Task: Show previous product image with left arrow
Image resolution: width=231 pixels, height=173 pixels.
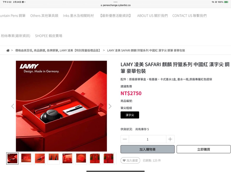Action: [13, 106]
